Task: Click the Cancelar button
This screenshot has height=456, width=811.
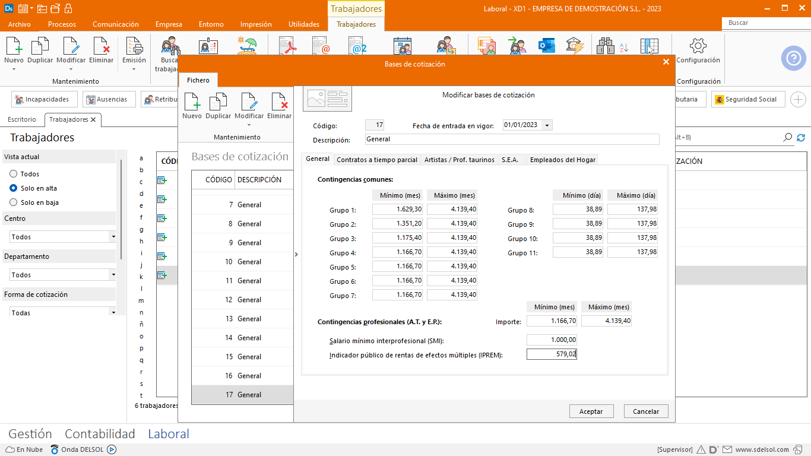Action: (646, 411)
